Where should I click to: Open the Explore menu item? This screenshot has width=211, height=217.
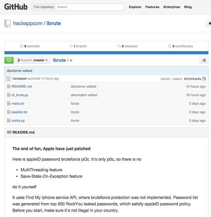[x=135, y=7]
